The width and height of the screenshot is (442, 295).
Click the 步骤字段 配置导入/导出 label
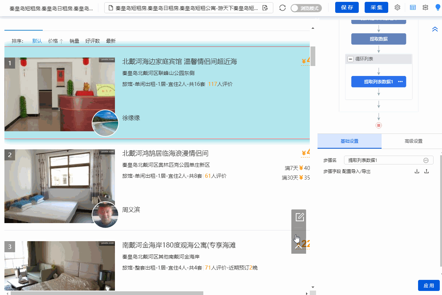pos(347,171)
